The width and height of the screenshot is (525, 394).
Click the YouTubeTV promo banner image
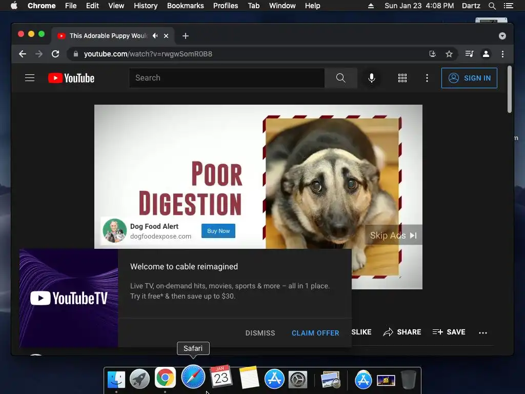[x=69, y=298]
